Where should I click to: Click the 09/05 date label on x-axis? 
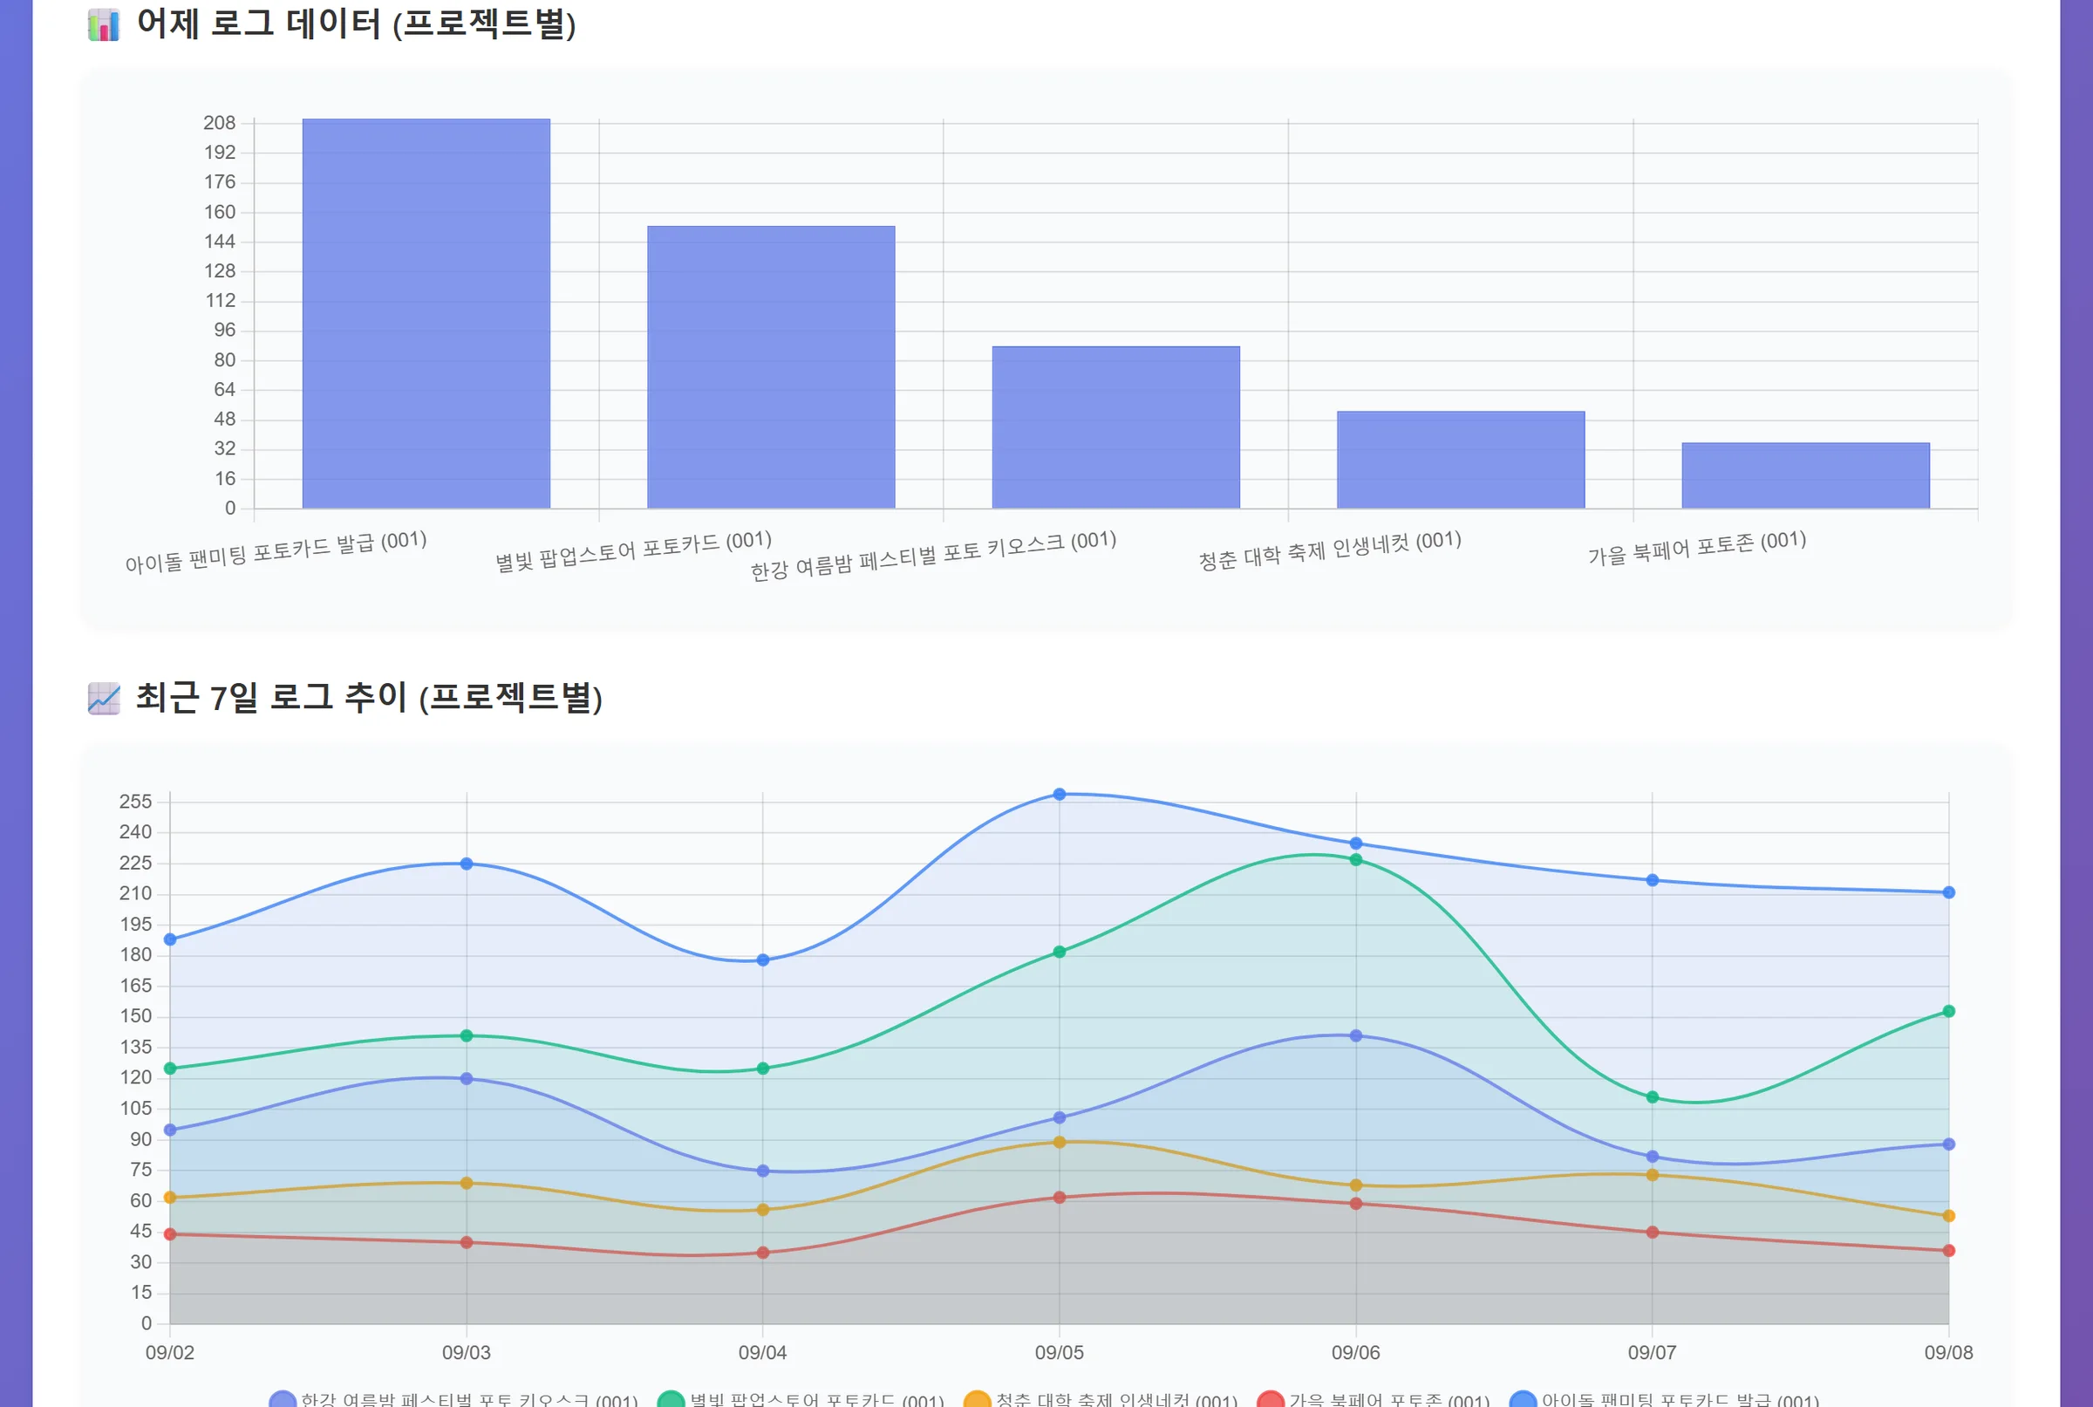[x=1060, y=1352]
